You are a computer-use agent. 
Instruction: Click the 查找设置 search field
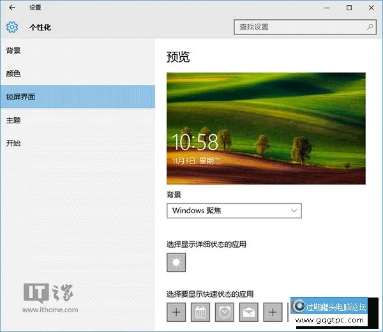[299, 27]
